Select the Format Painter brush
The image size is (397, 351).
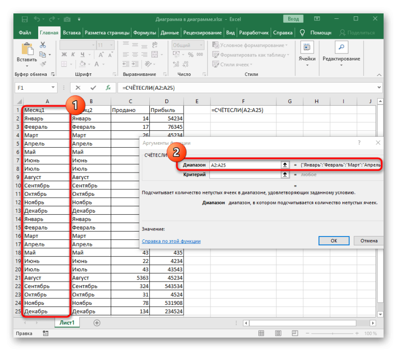(x=43, y=64)
